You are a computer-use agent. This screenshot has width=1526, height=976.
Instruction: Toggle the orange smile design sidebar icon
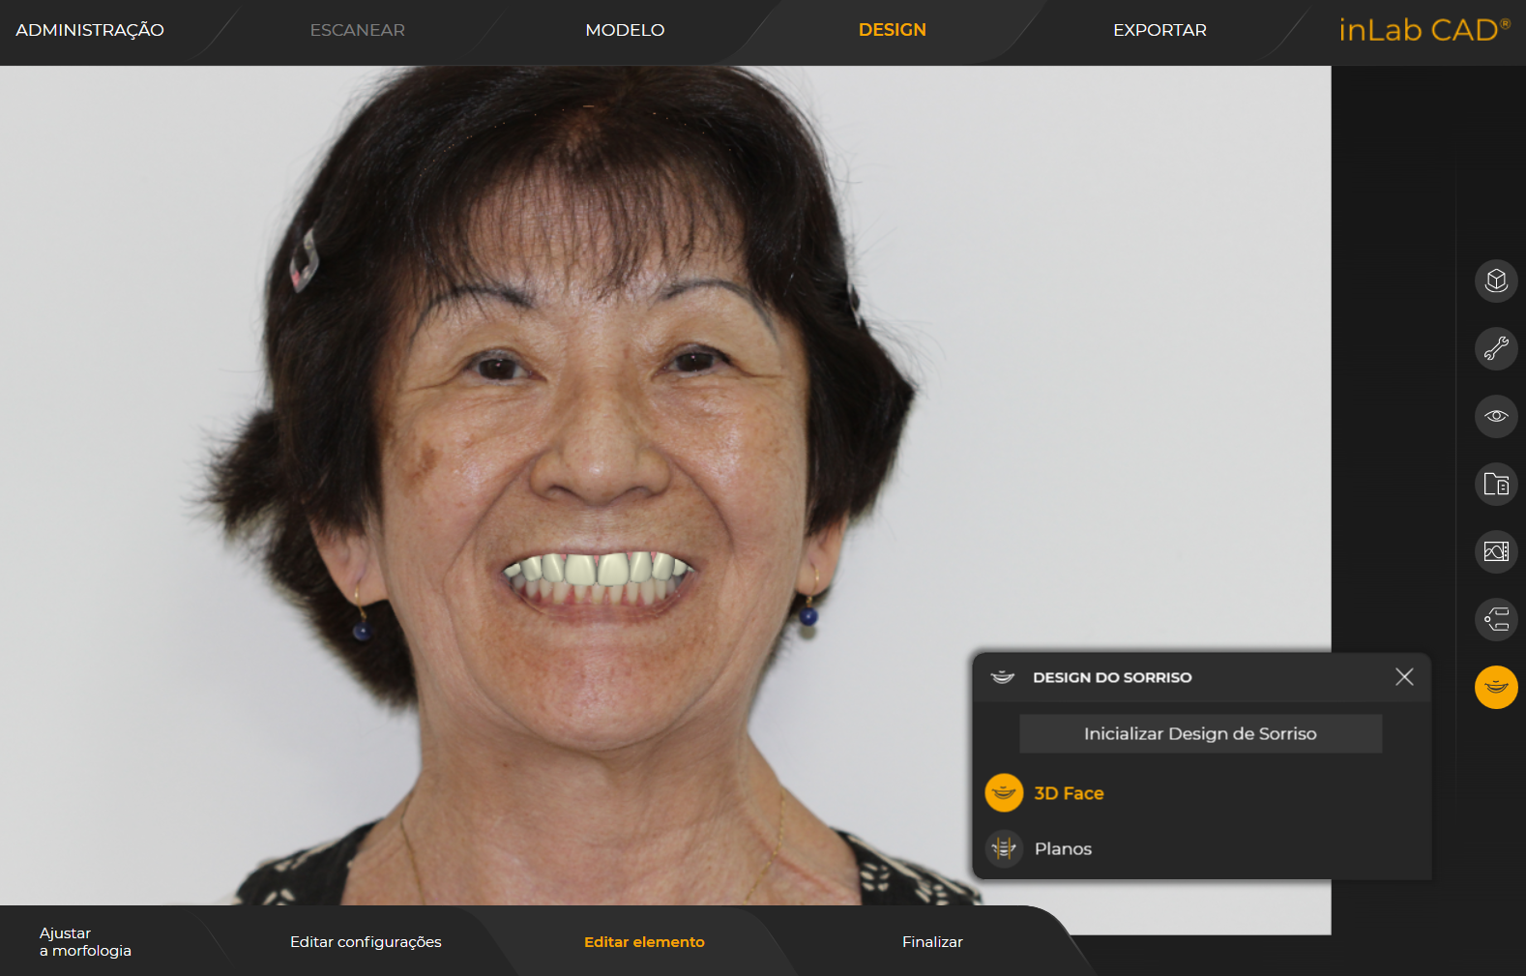1496,688
